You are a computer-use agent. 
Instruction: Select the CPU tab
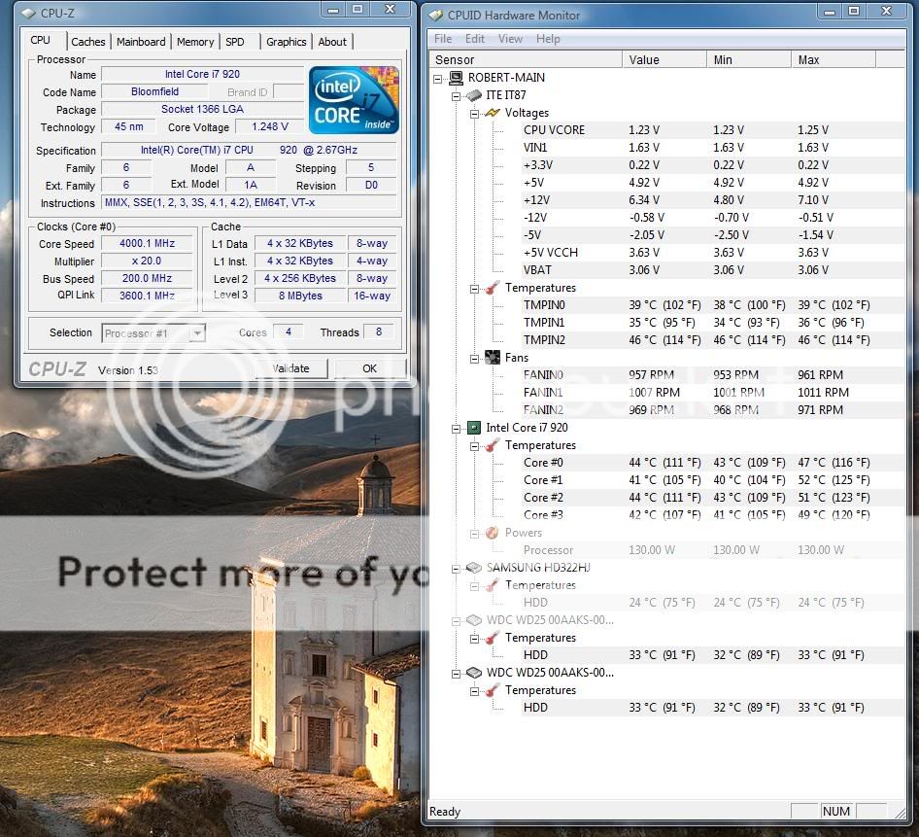[41, 40]
